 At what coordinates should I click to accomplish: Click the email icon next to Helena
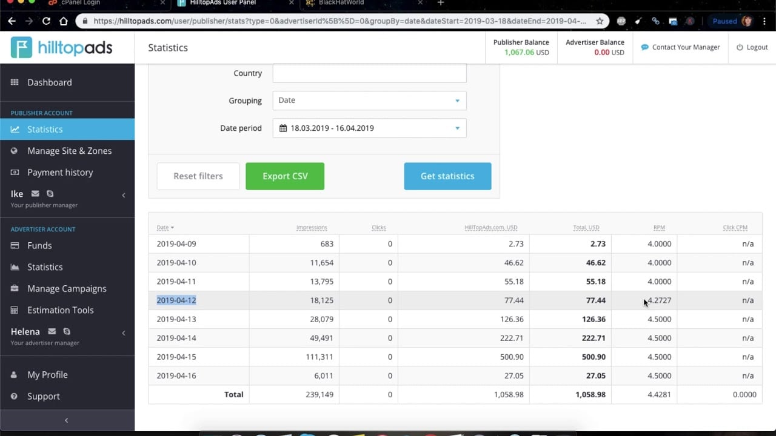[52, 332]
